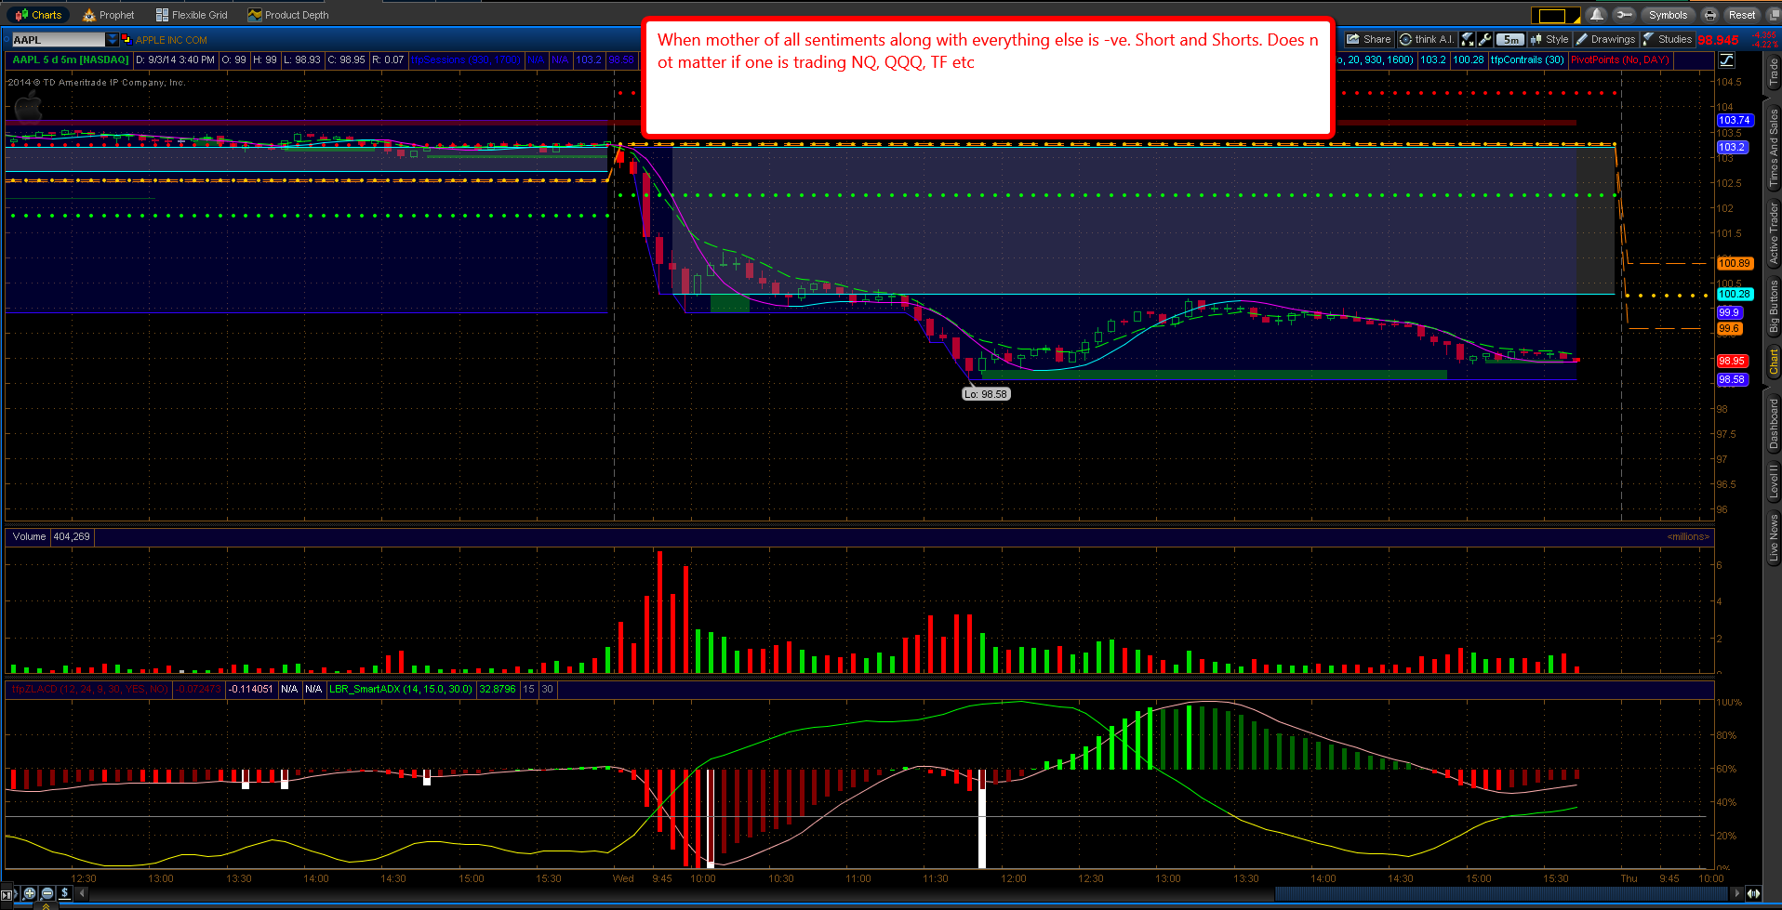Image resolution: width=1782 pixels, height=910 pixels.
Task: Click the AAPL 5 d 5m [NASDAQ] header
Action: (x=71, y=59)
